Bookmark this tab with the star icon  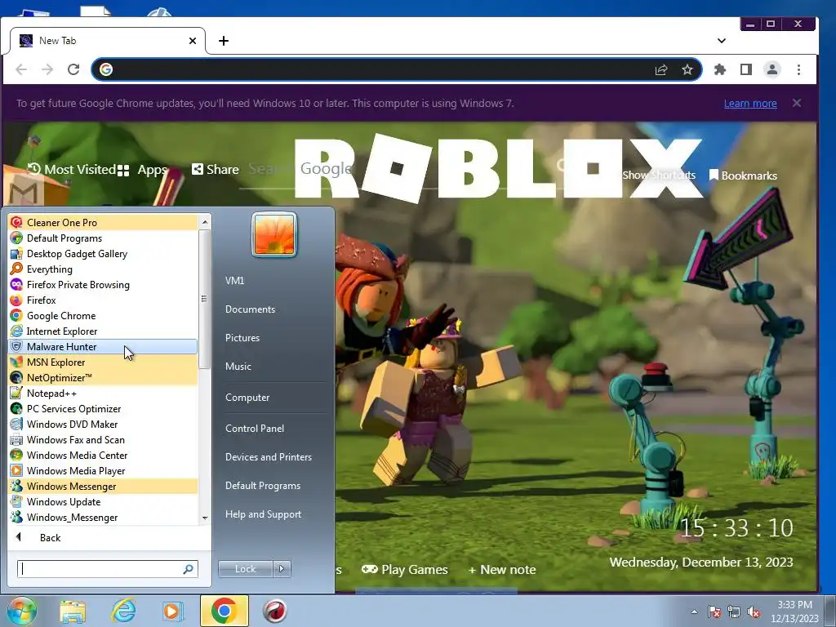[x=687, y=69]
